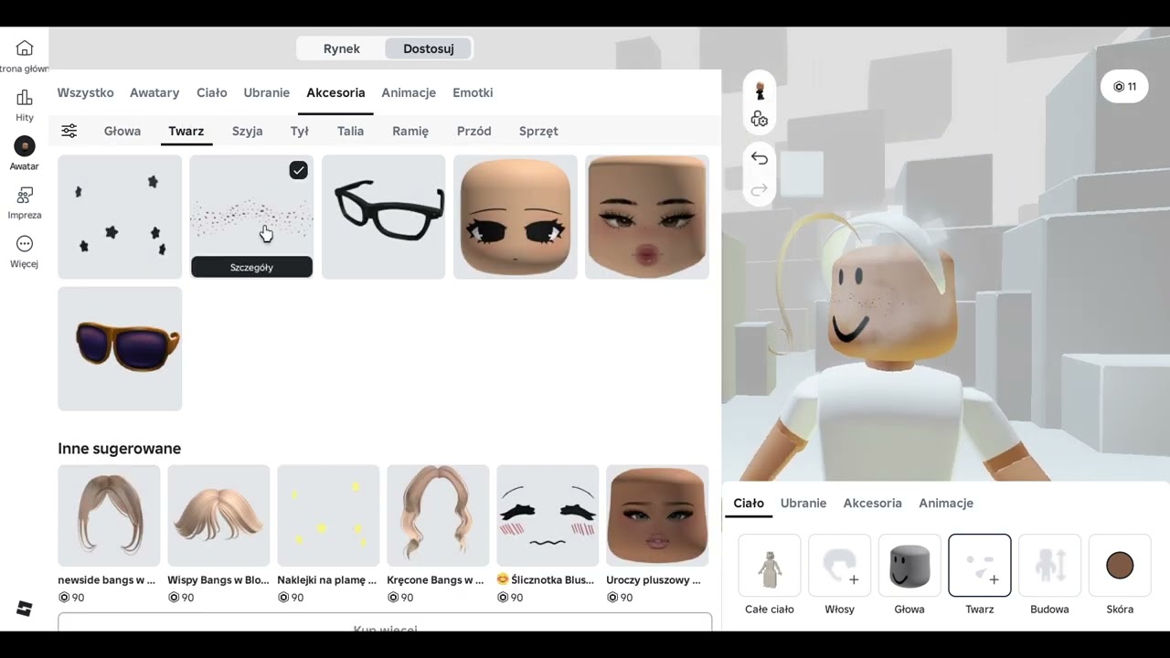Screen dimensions: 1170x658
Task: Open the Twarz accessories subtab
Action: point(186,131)
